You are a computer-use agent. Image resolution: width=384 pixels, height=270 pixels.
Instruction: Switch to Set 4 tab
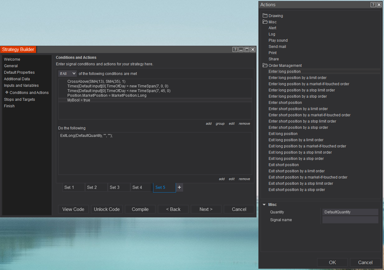142,187
